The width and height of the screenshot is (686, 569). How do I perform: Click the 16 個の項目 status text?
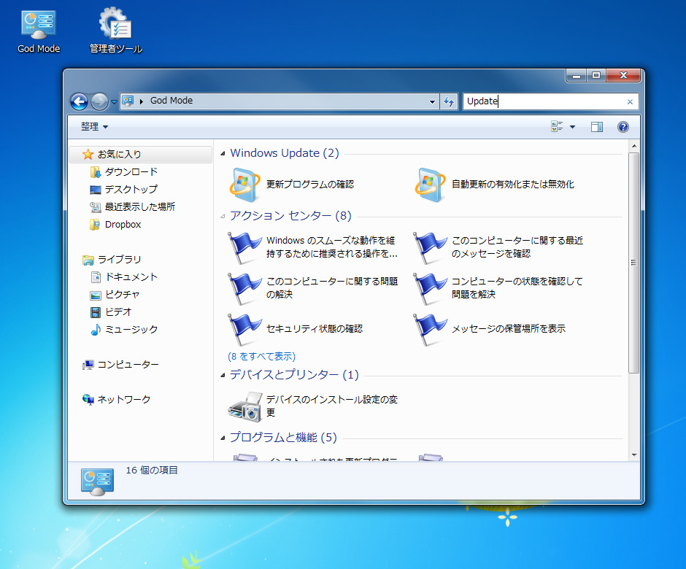(x=151, y=471)
